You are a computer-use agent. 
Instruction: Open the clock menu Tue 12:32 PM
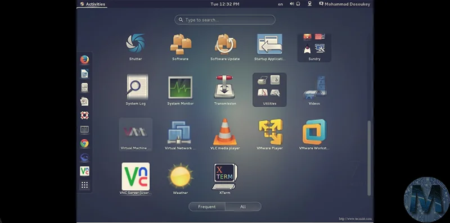pyautogui.click(x=224, y=4)
